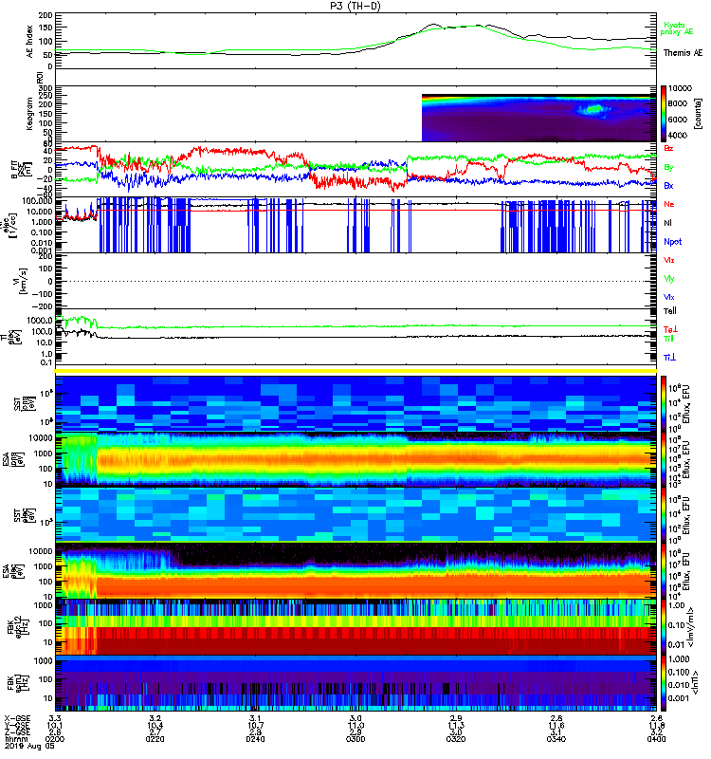Screen dimensions: 711x759
Task: Click the "AE Index" axis label
Action: coord(30,42)
